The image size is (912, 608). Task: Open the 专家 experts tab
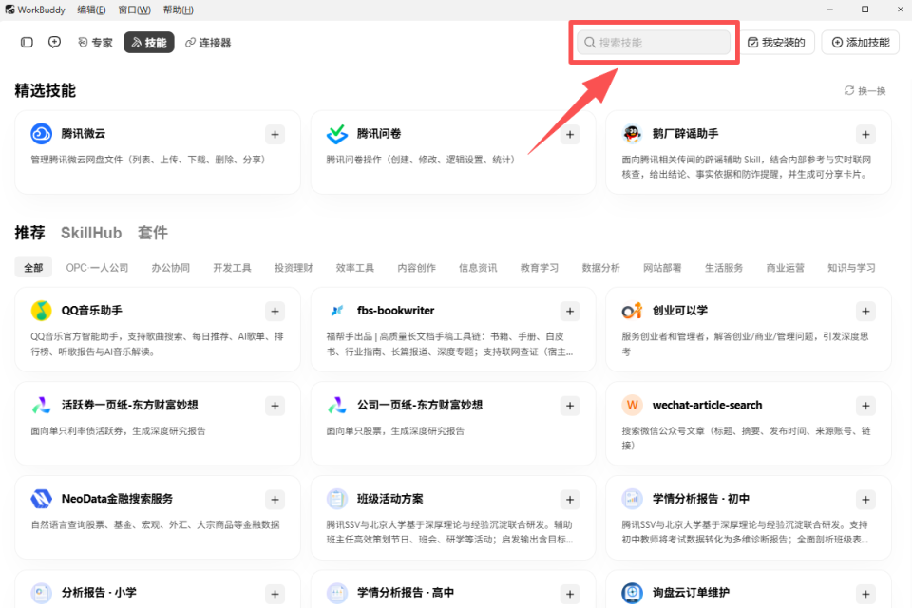click(95, 43)
